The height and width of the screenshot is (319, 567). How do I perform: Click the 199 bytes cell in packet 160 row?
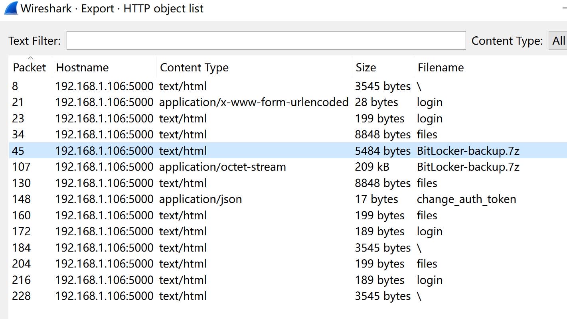click(x=379, y=215)
